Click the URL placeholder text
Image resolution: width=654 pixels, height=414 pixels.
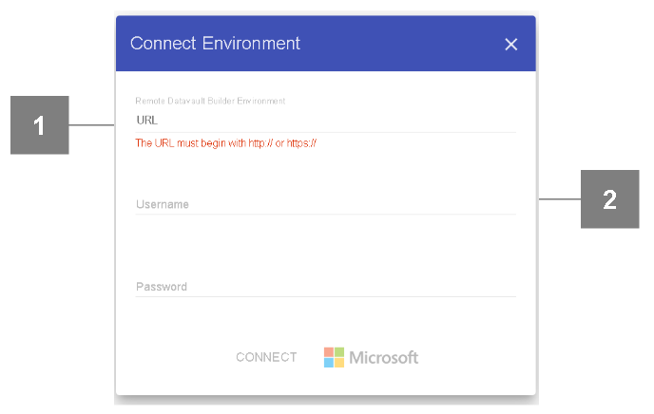(x=146, y=121)
